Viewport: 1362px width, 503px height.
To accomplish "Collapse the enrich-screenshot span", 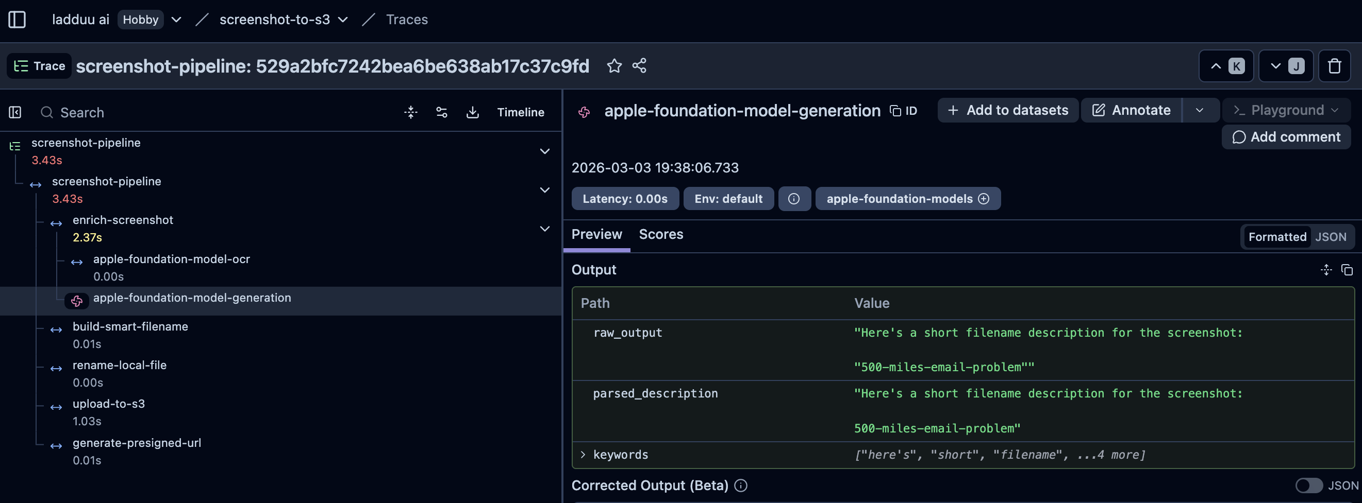I will pyautogui.click(x=544, y=229).
